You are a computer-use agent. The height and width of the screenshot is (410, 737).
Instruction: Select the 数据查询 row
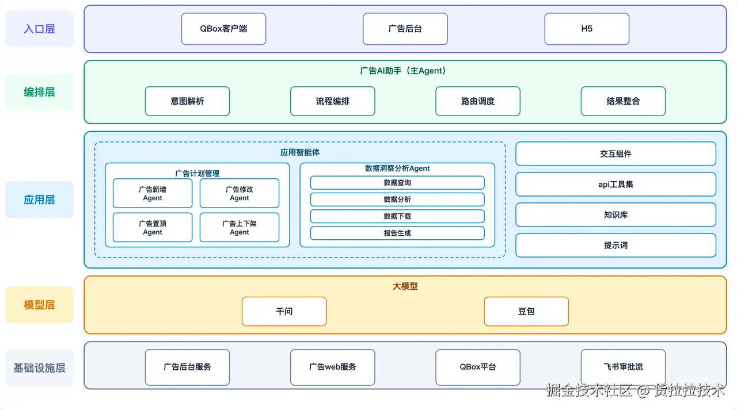pos(397,183)
